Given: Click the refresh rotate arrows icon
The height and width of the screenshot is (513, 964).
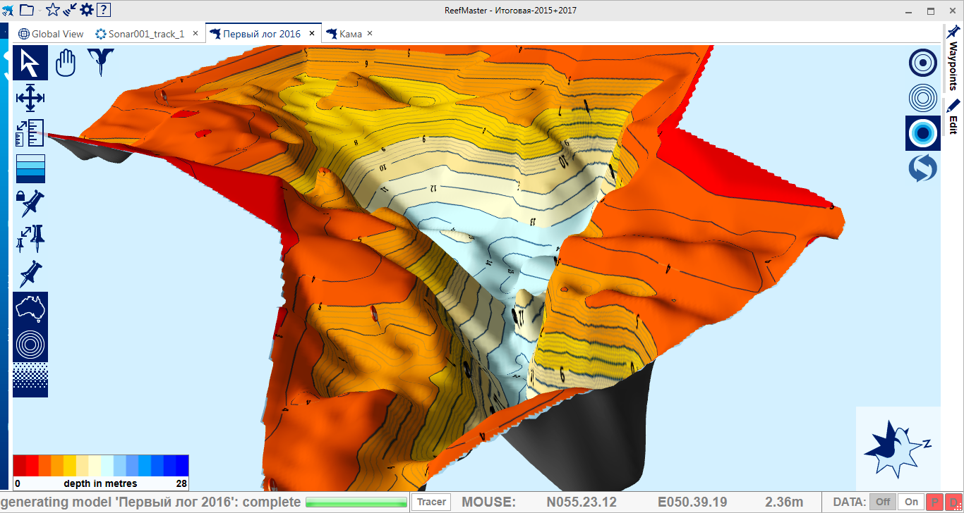Looking at the screenshot, I should pyautogui.click(x=923, y=168).
